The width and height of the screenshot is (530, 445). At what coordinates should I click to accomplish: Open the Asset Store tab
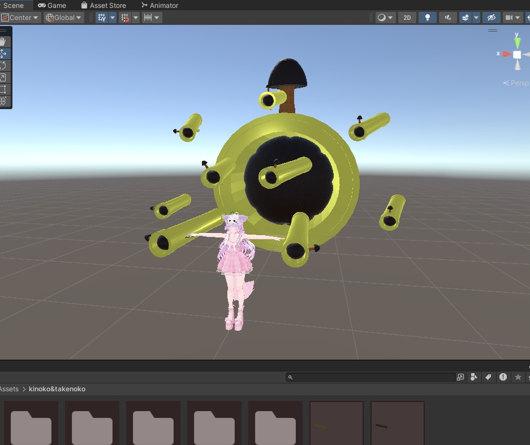point(104,5)
